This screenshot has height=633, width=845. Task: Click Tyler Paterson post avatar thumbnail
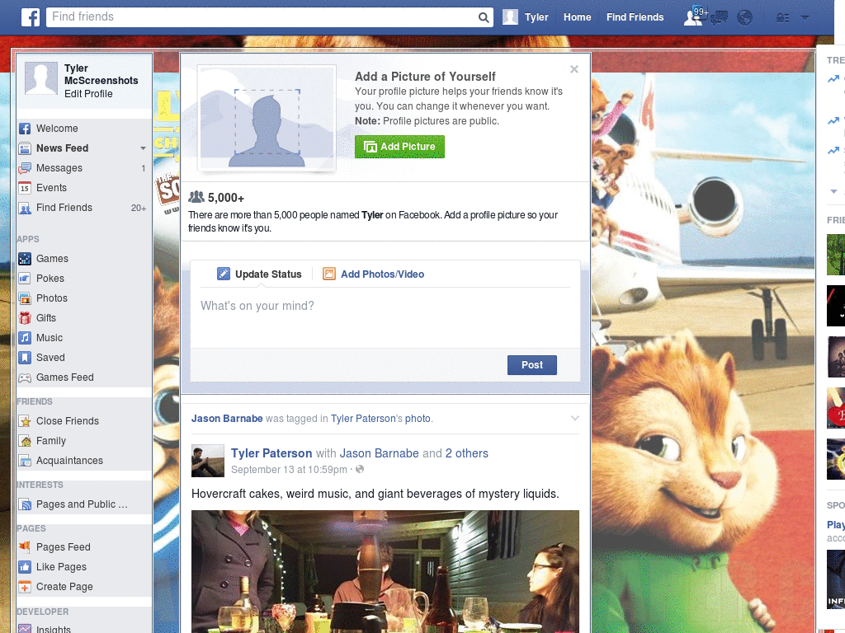(x=207, y=461)
